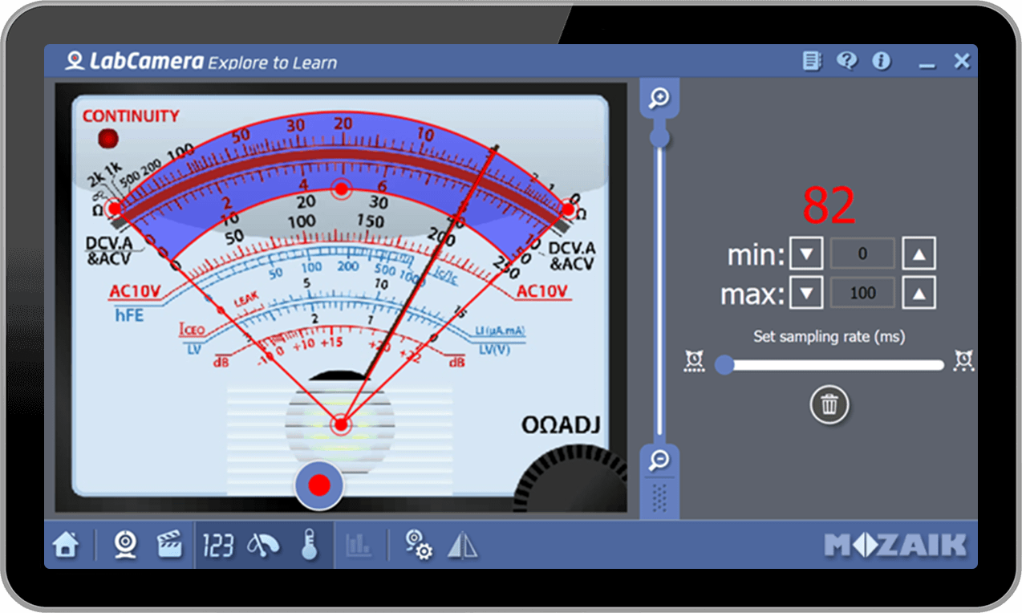The width and height of the screenshot is (1022, 613).
Task: Click the Home icon in the bottom toolbar
Action: click(66, 545)
